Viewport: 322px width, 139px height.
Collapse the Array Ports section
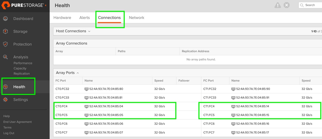pos(78,73)
